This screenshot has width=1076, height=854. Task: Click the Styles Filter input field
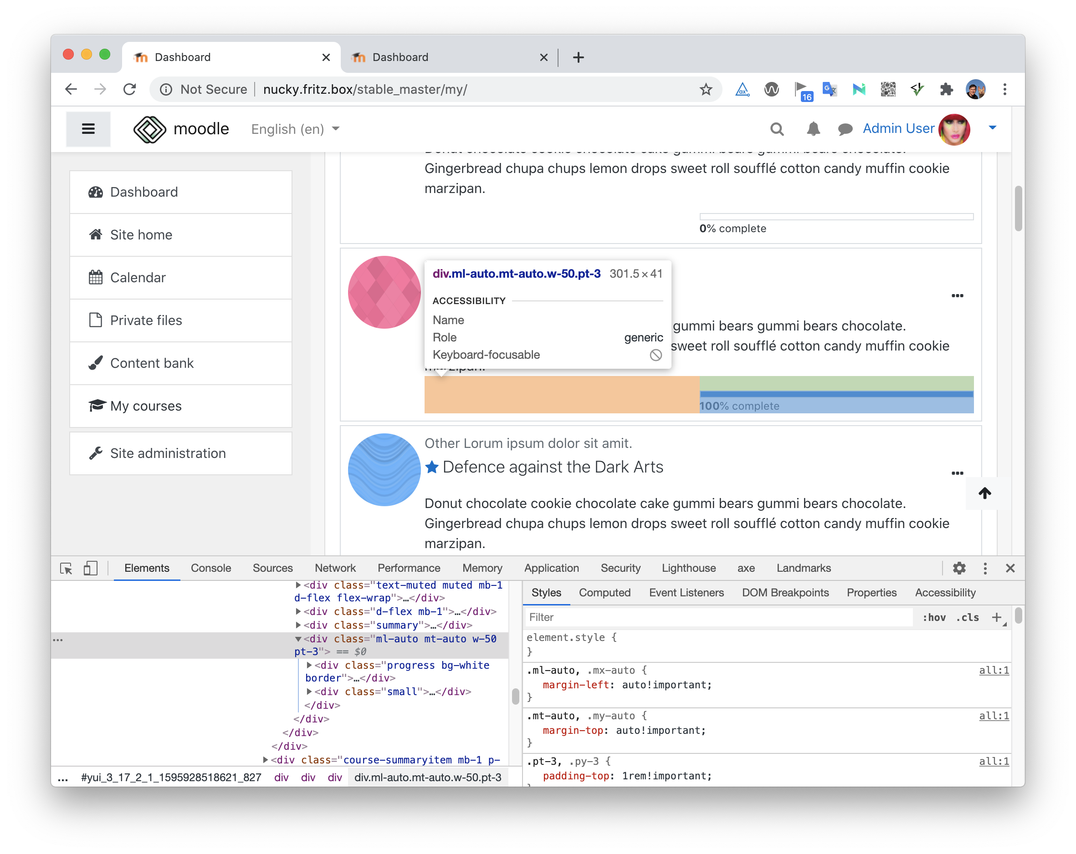[x=719, y=617]
